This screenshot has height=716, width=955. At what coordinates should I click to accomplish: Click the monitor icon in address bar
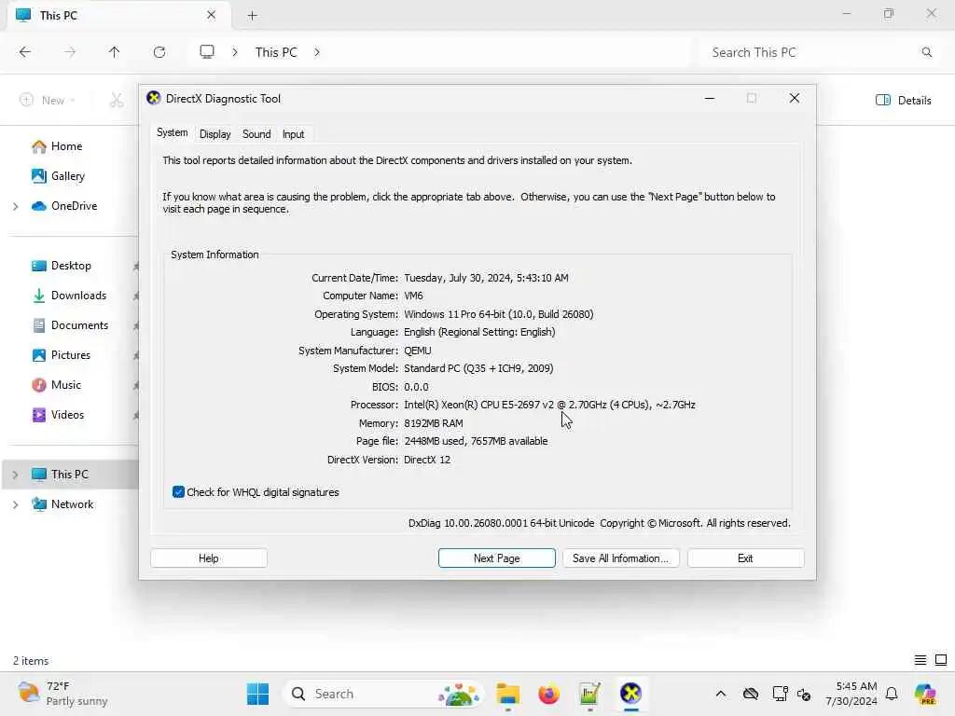[x=207, y=52]
